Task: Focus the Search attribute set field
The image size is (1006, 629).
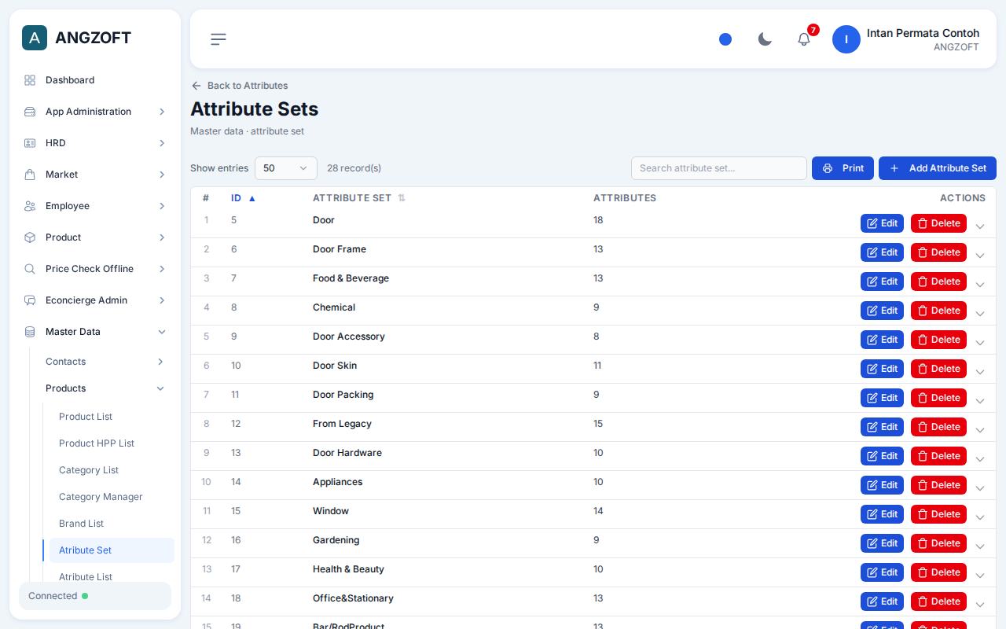Action: [x=719, y=168]
